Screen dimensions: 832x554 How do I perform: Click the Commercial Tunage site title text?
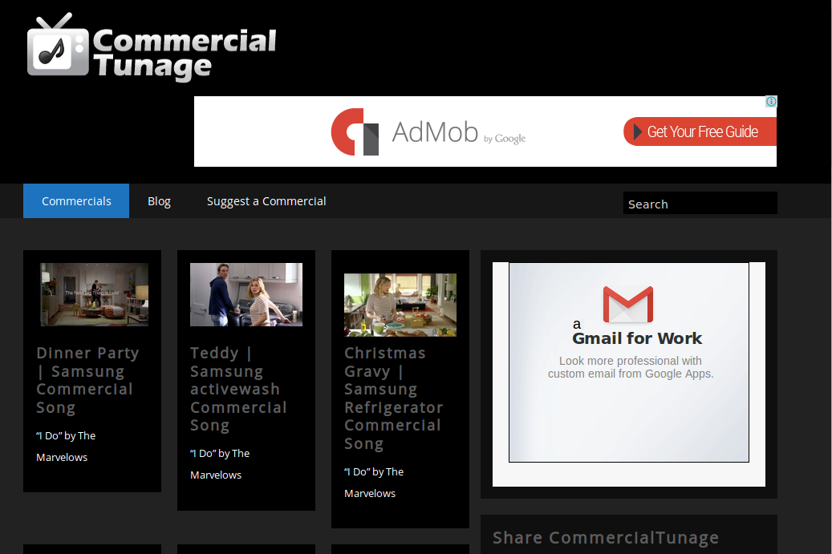click(185, 54)
